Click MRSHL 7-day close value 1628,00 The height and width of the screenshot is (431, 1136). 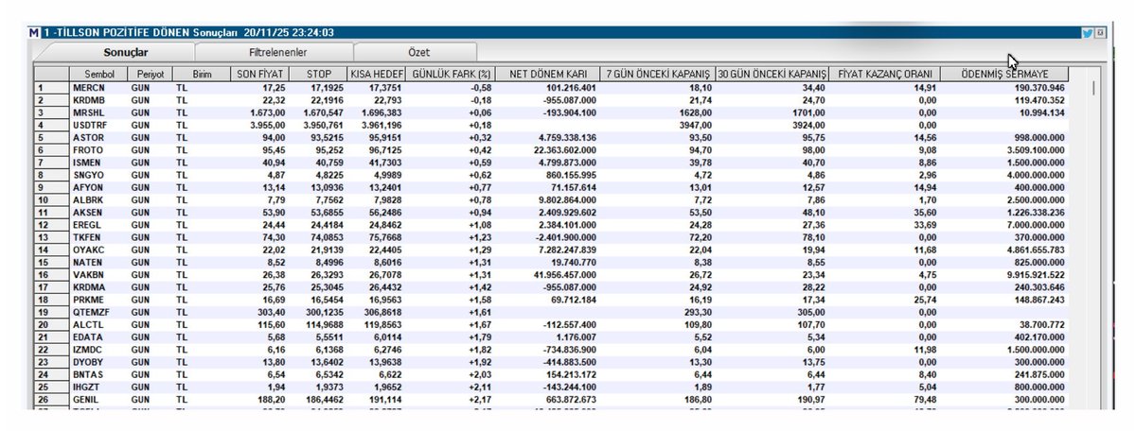pos(695,112)
